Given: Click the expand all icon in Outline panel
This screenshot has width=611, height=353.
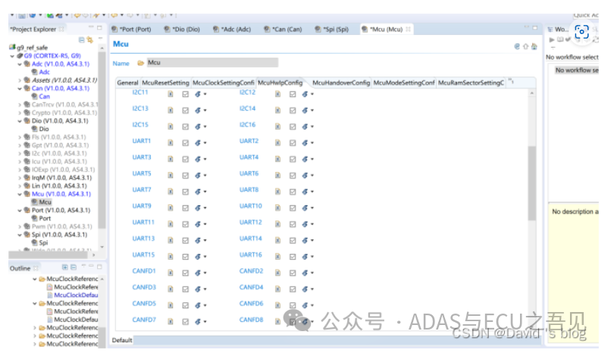Looking at the screenshot, I should click(x=65, y=267).
